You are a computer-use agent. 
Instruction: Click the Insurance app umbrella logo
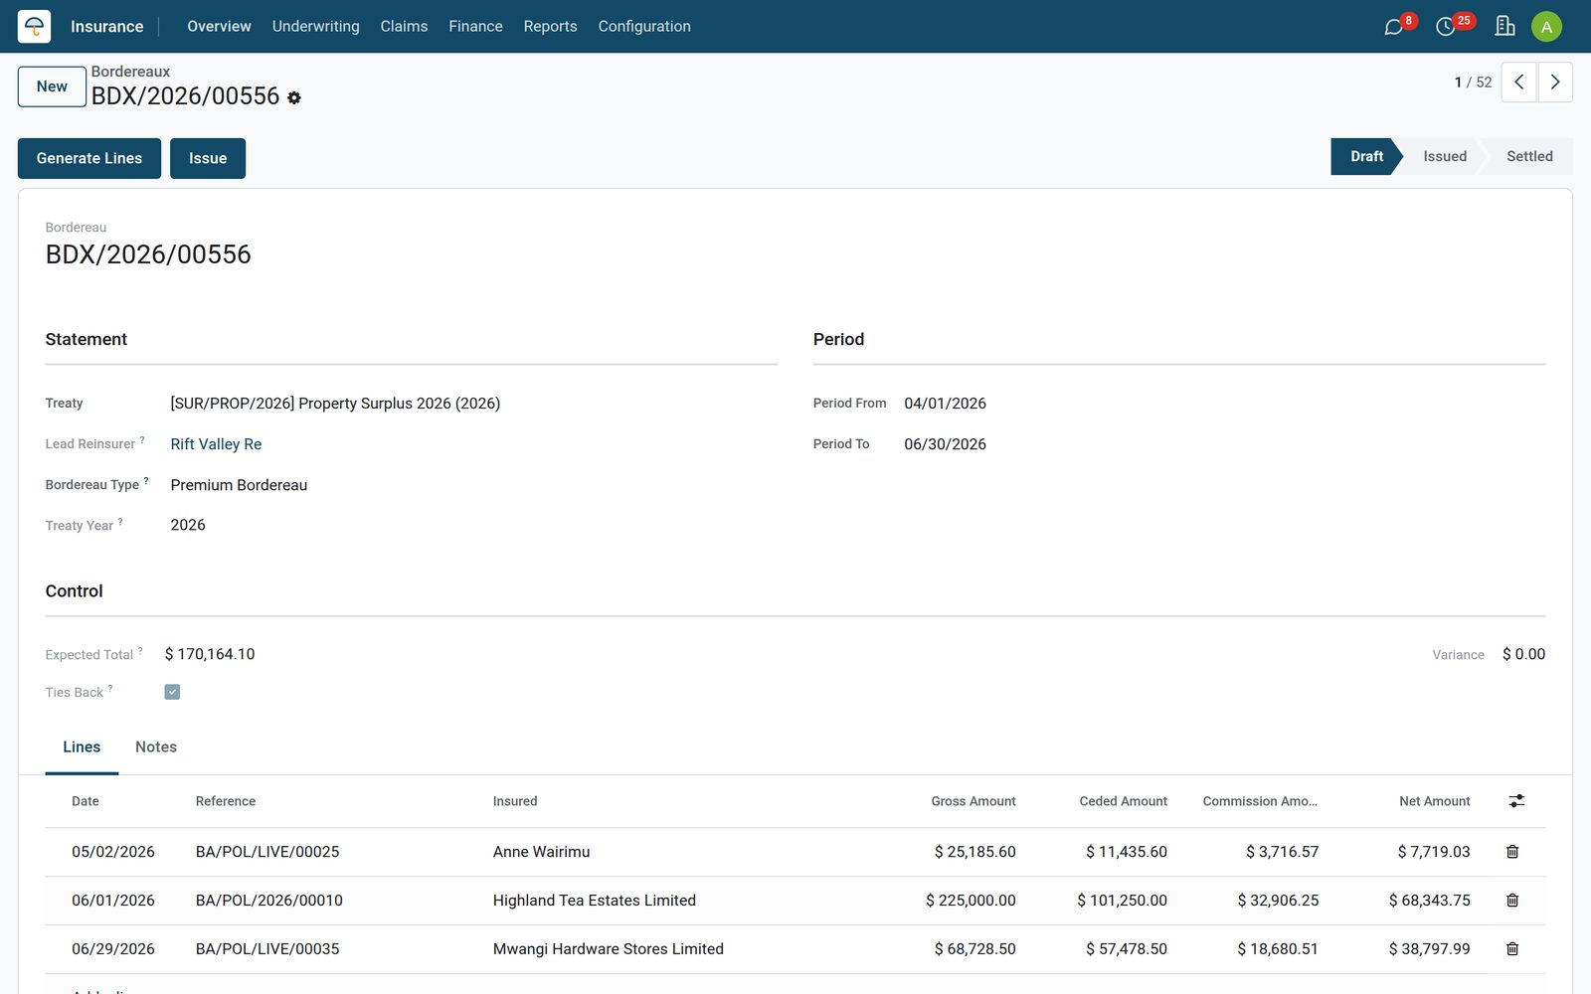point(34,26)
